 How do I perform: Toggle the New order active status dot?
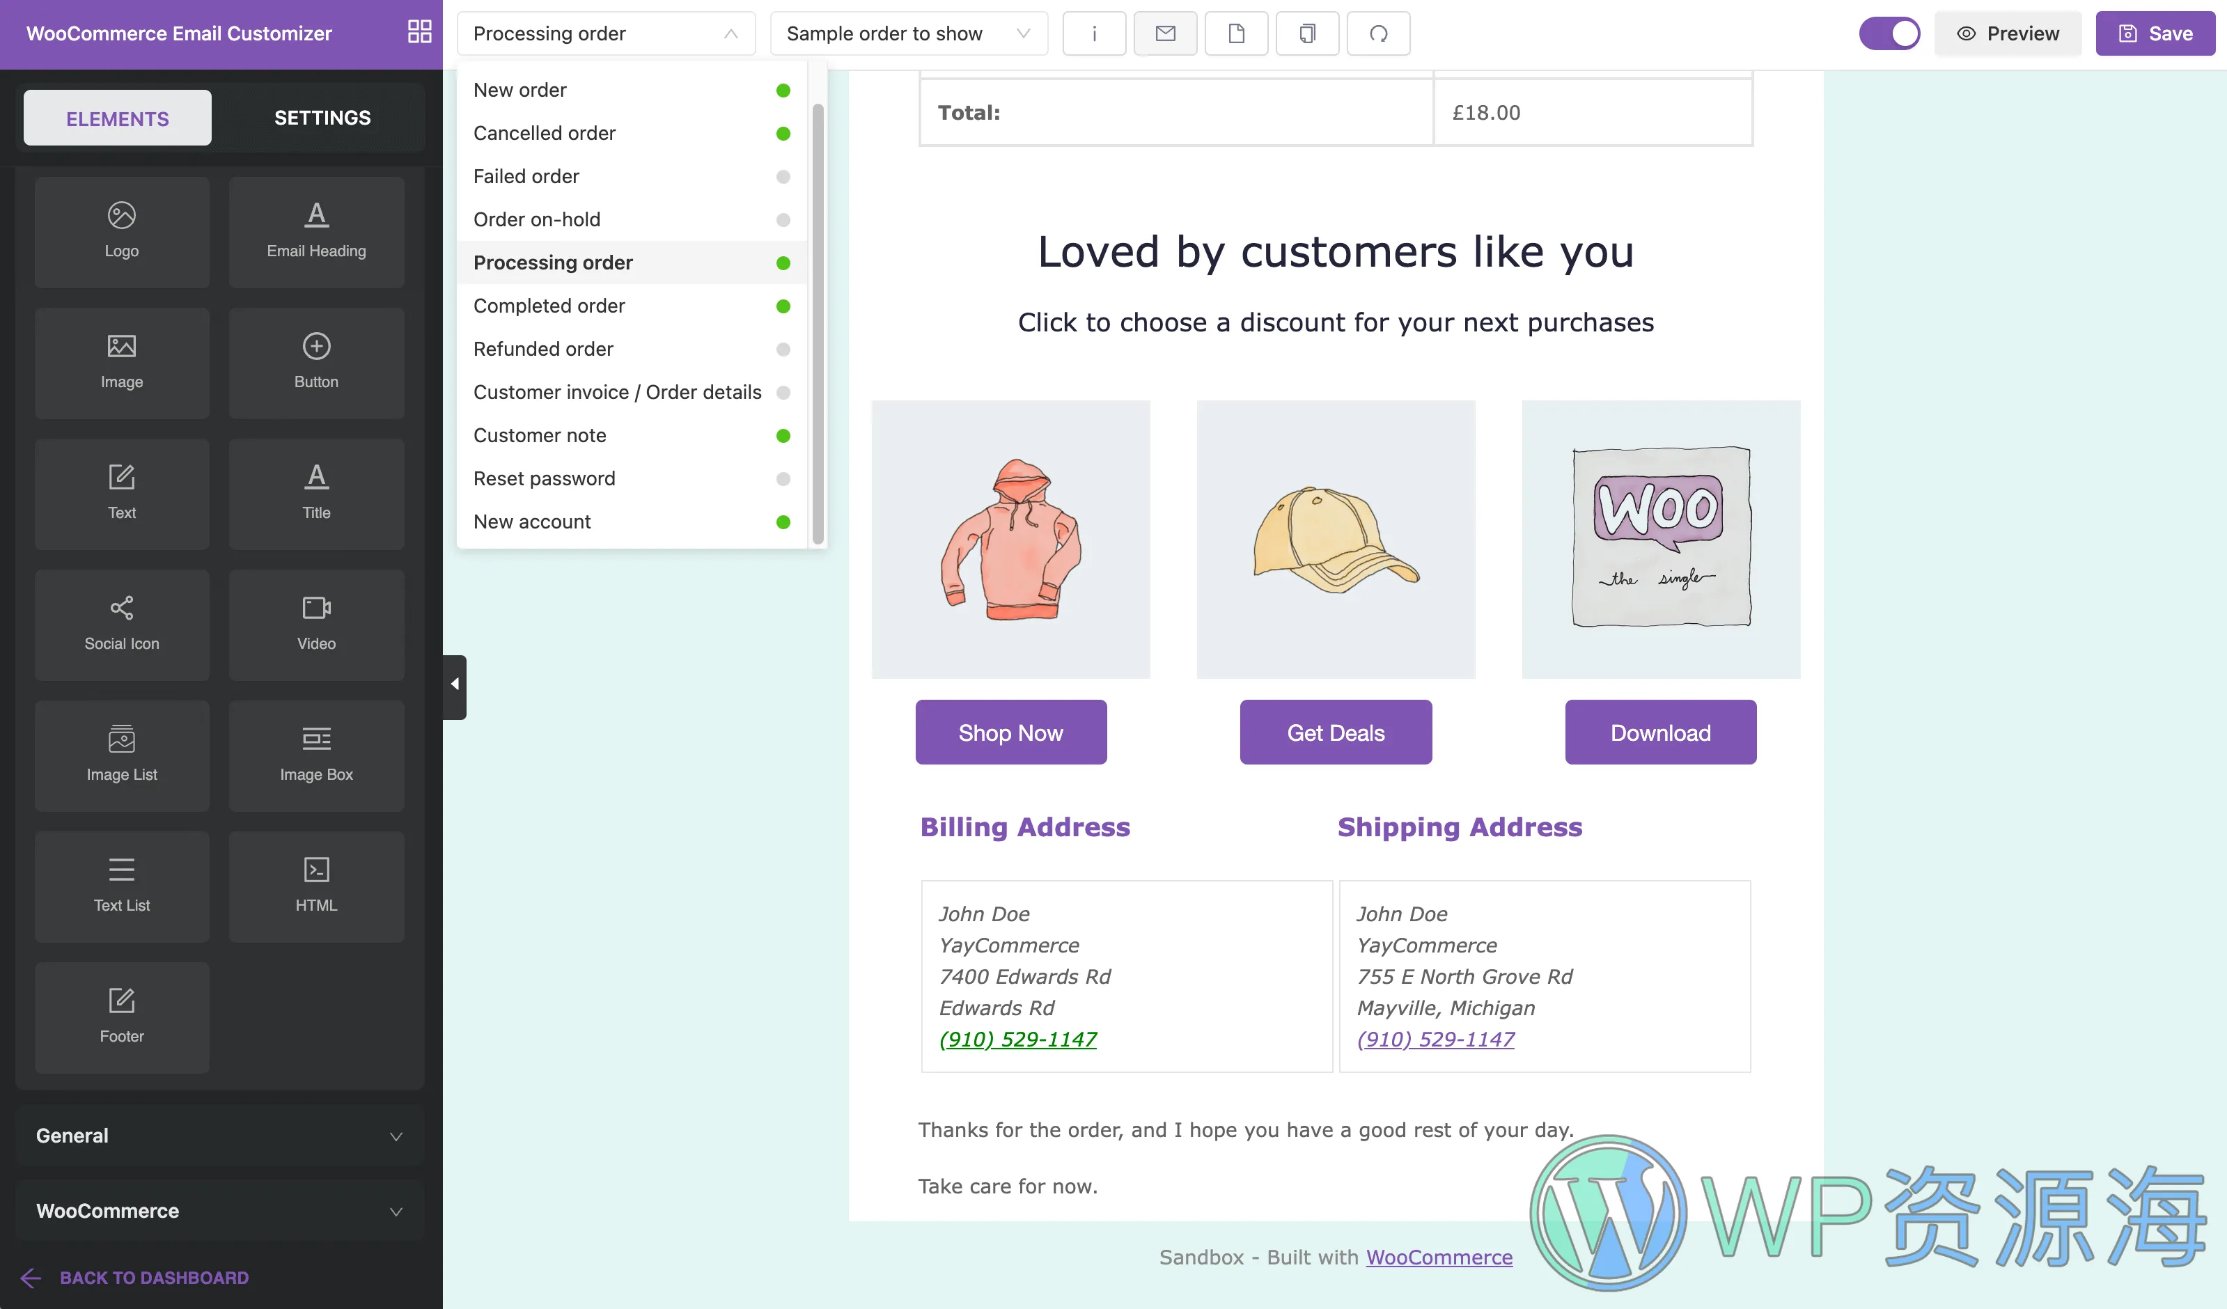click(x=784, y=89)
